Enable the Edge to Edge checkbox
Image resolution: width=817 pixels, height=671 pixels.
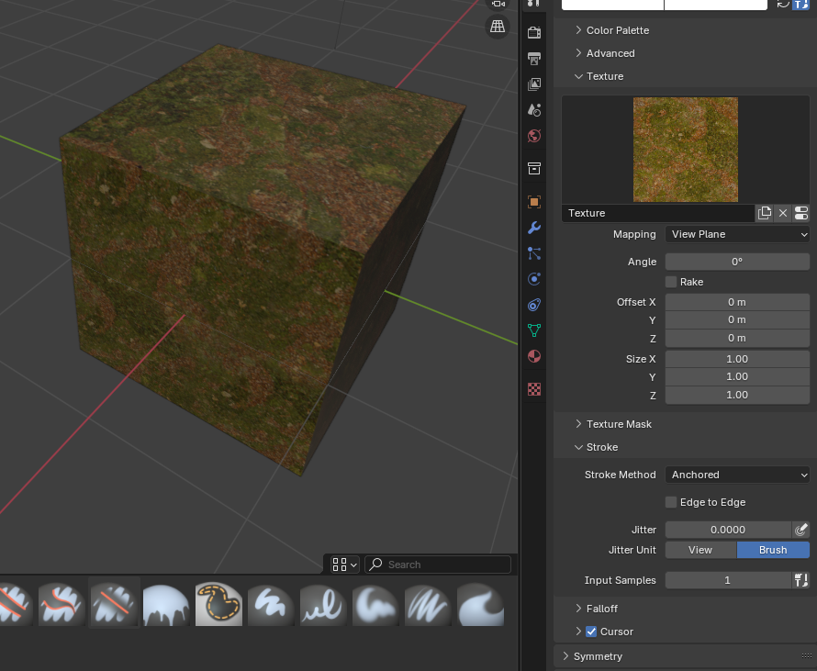click(671, 502)
